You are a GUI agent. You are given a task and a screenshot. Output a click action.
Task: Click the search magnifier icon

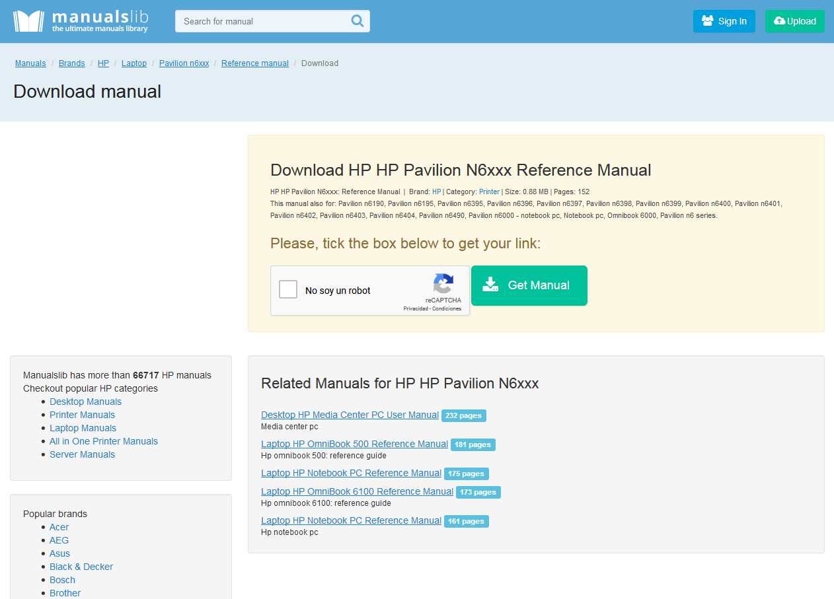tap(358, 21)
